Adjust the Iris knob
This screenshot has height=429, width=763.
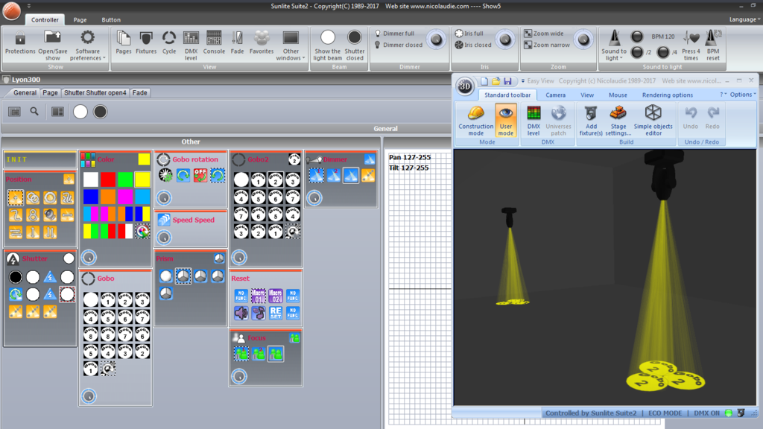coord(505,40)
